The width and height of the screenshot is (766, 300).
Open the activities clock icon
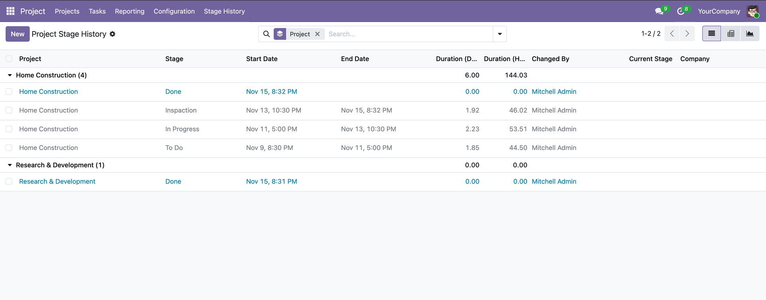pyautogui.click(x=681, y=11)
